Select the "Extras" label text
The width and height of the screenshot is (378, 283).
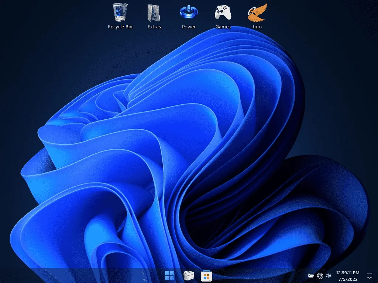click(154, 27)
